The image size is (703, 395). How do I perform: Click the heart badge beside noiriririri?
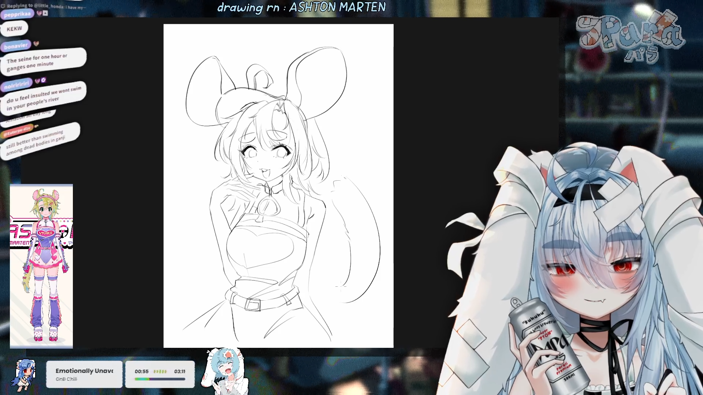[x=37, y=80]
